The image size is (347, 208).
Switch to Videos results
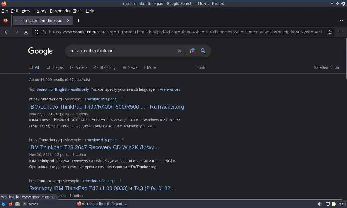coord(79,67)
